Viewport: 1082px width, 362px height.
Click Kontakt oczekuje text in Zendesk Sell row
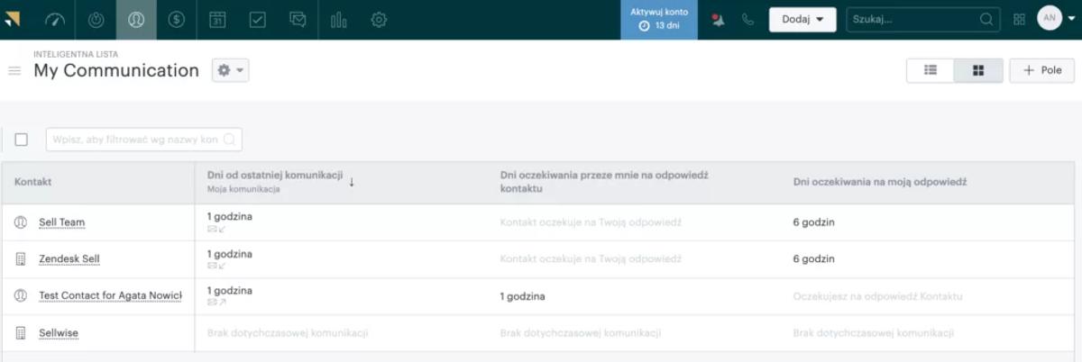591,259
